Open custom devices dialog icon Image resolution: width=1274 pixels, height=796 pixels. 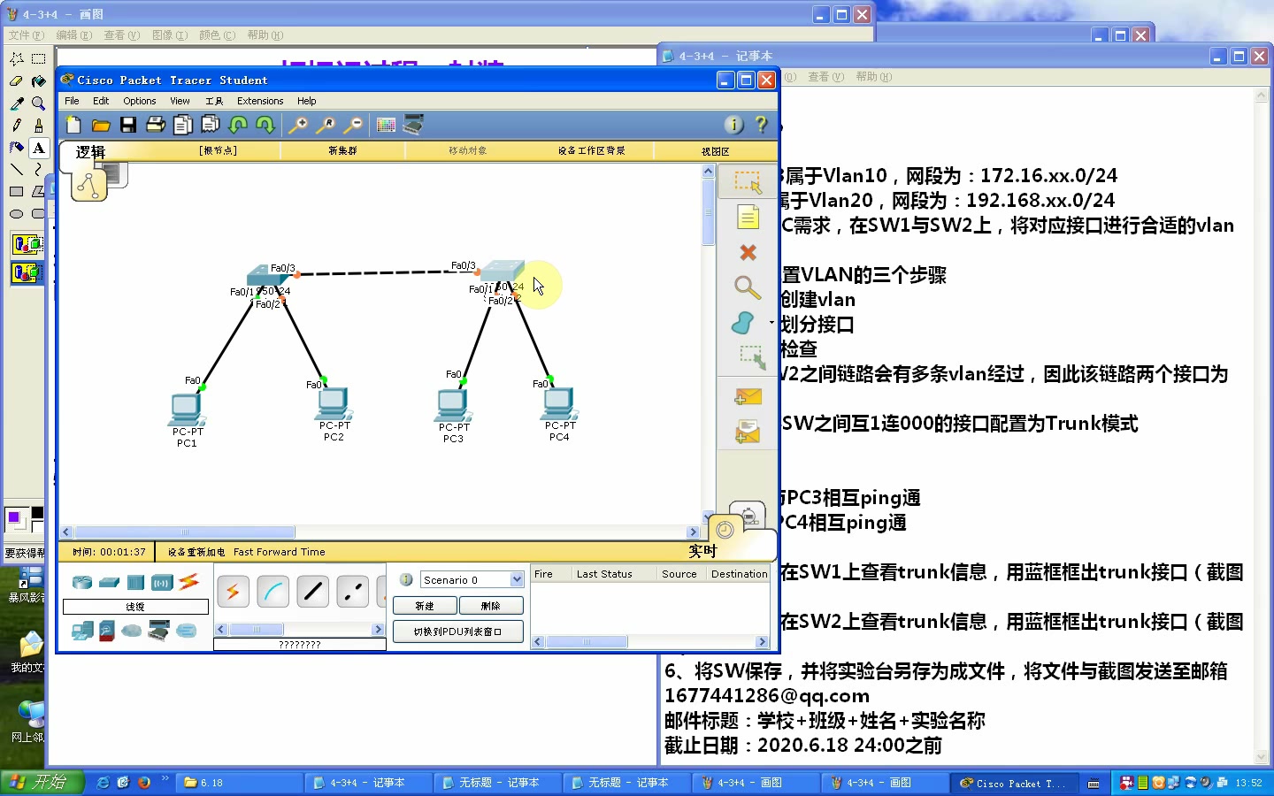413,125
